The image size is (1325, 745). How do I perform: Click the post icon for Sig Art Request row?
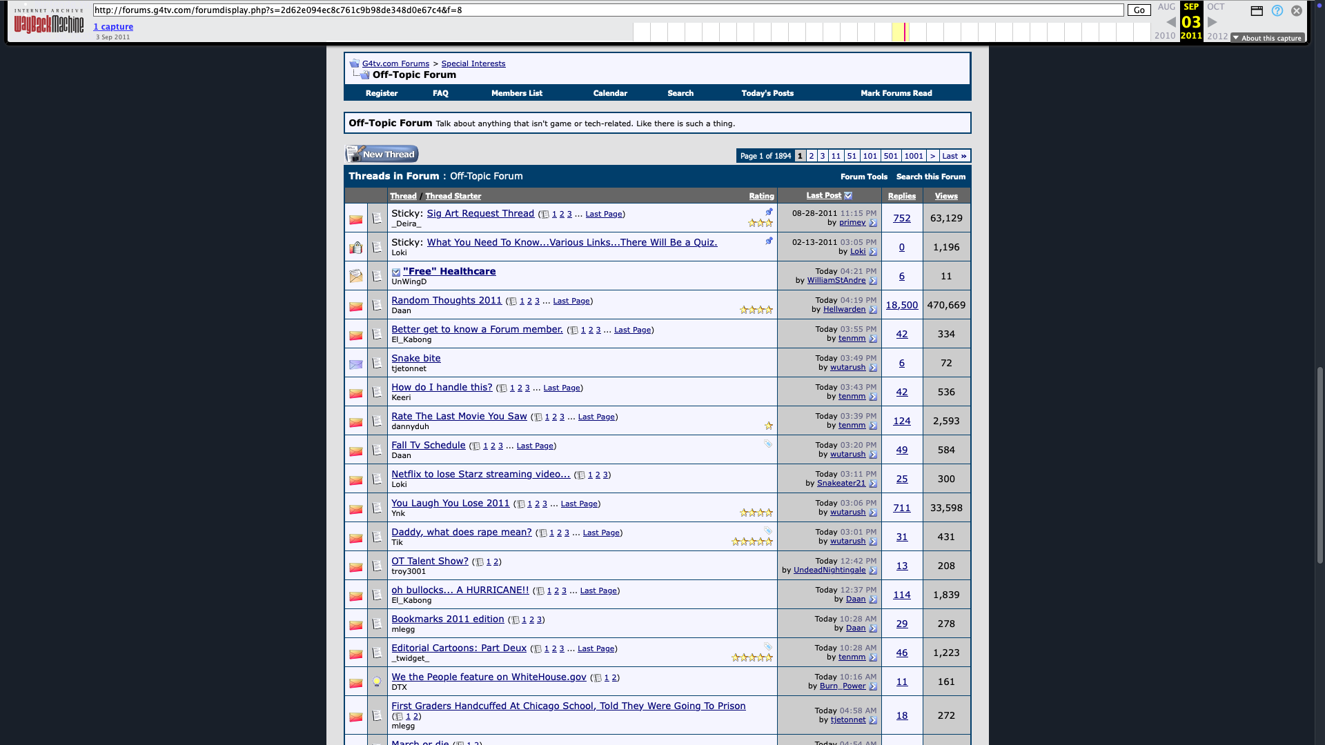coord(377,218)
